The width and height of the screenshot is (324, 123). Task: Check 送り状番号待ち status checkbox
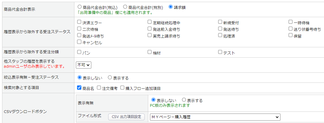pyautogui.click(x=291, y=29)
